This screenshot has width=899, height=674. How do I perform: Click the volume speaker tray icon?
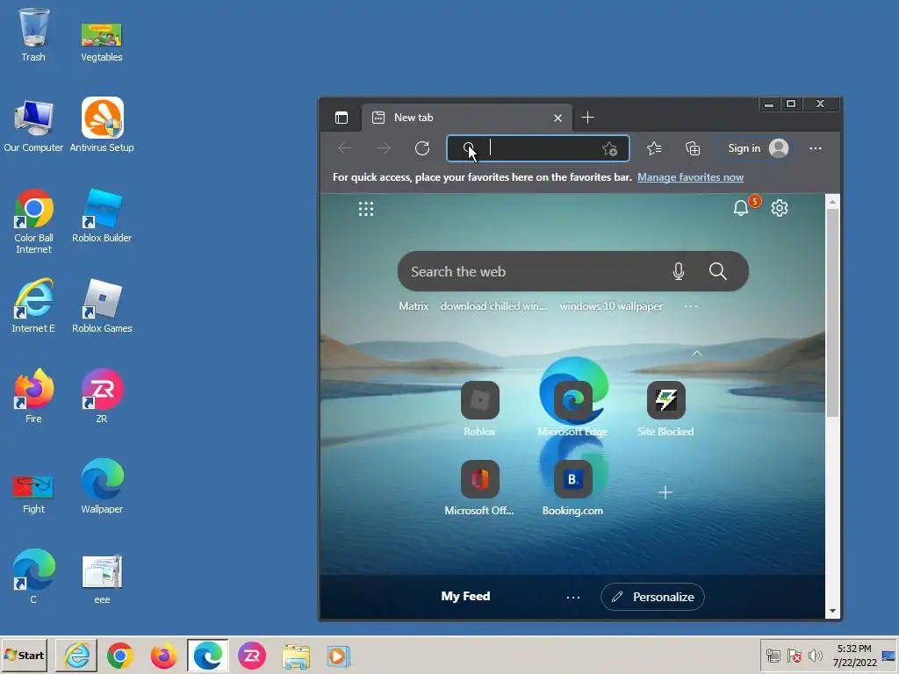(x=815, y=655)
